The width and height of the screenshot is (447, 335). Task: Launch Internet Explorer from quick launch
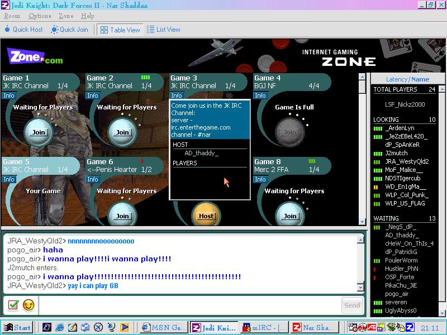click(x=59, y=327)
